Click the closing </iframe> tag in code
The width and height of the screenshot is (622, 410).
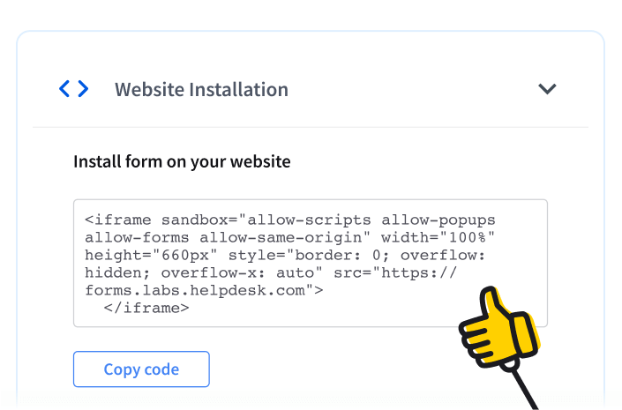(x=146, y=308)
